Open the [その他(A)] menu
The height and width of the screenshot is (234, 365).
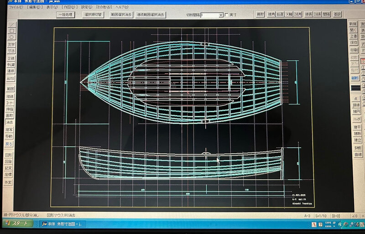pos(104,7)
